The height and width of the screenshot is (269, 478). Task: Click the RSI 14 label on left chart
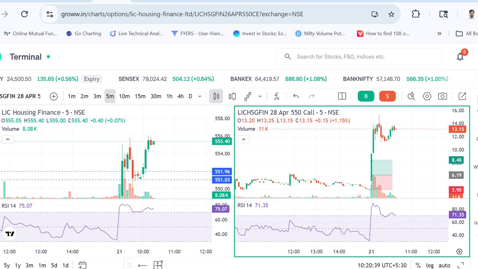pos(9,206)
